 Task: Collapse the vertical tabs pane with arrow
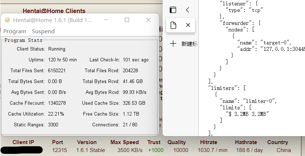[187, 10]
